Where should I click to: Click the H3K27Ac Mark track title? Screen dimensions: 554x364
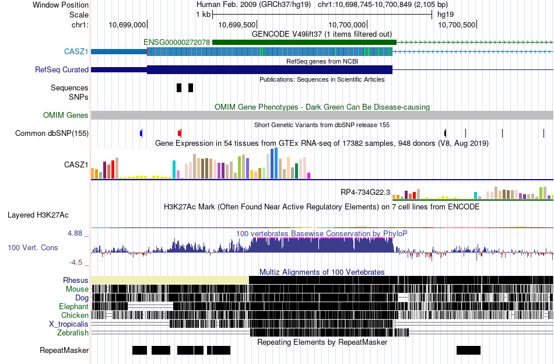(322, 206)
